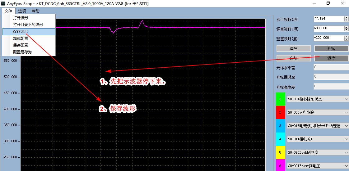Click the yellow channel 5 swatch
Image resolution: width=349 pixels, height=171 pixels.
tap(281, 152)
